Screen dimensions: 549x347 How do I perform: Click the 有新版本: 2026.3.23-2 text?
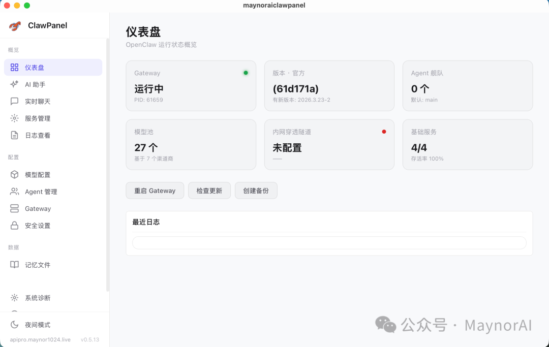click(301, 100)
